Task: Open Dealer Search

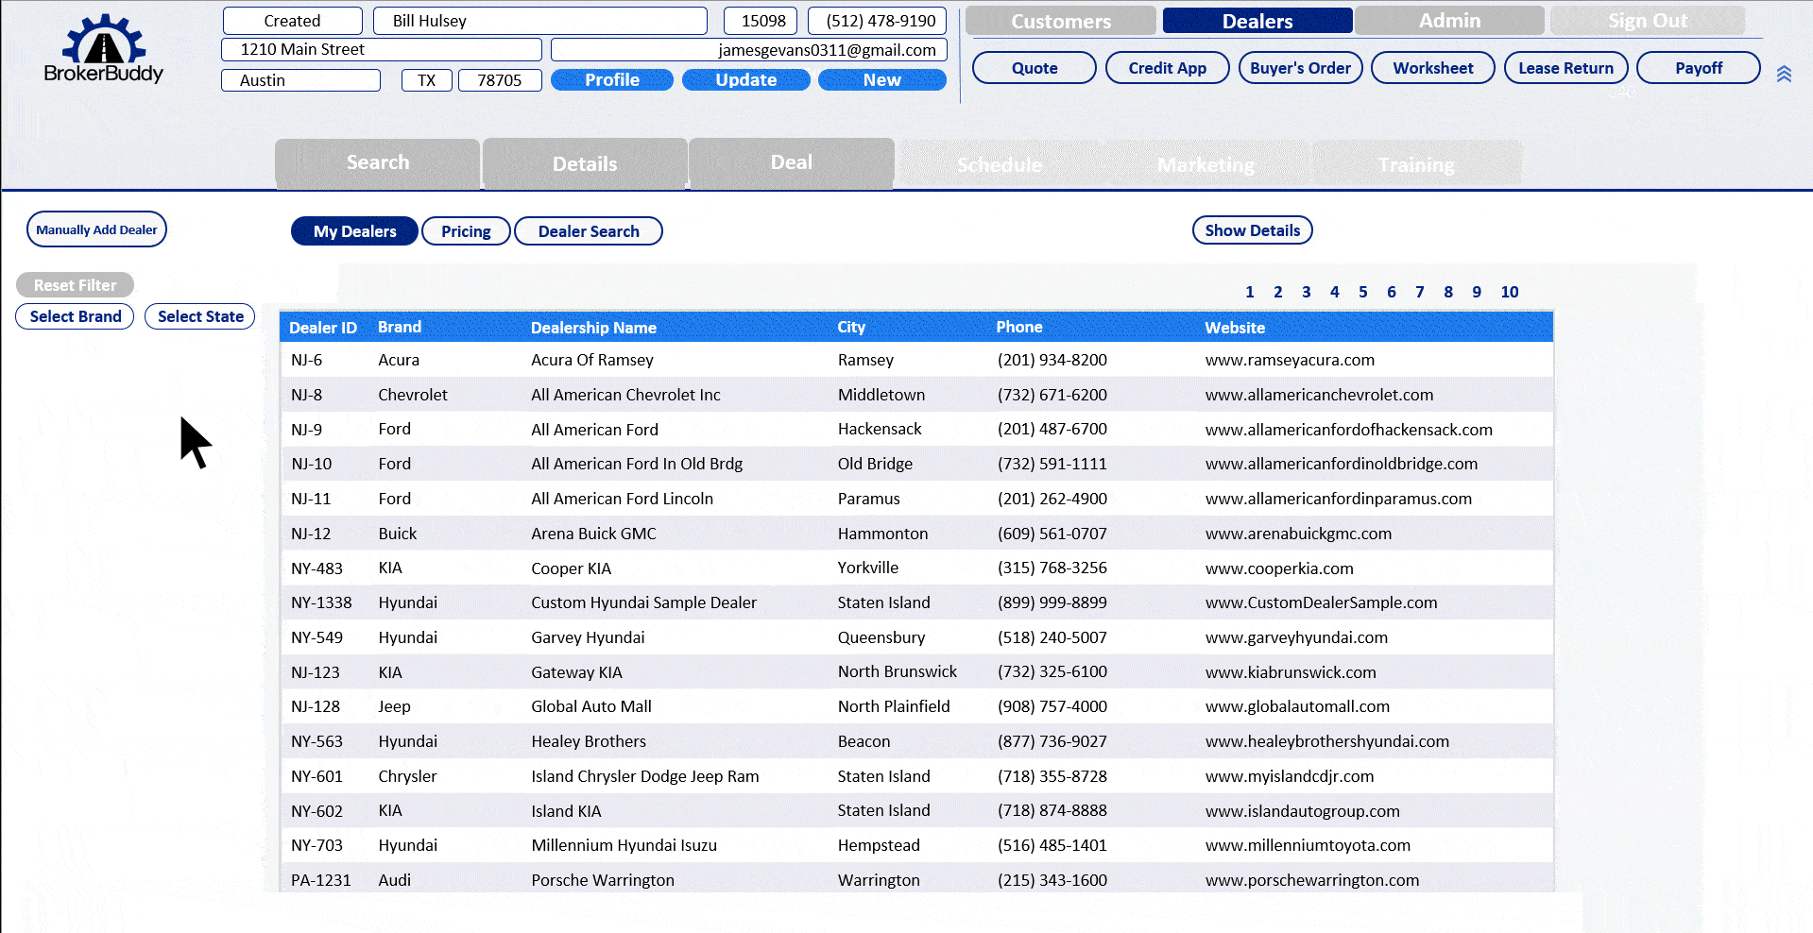Action: click(589, 231)
